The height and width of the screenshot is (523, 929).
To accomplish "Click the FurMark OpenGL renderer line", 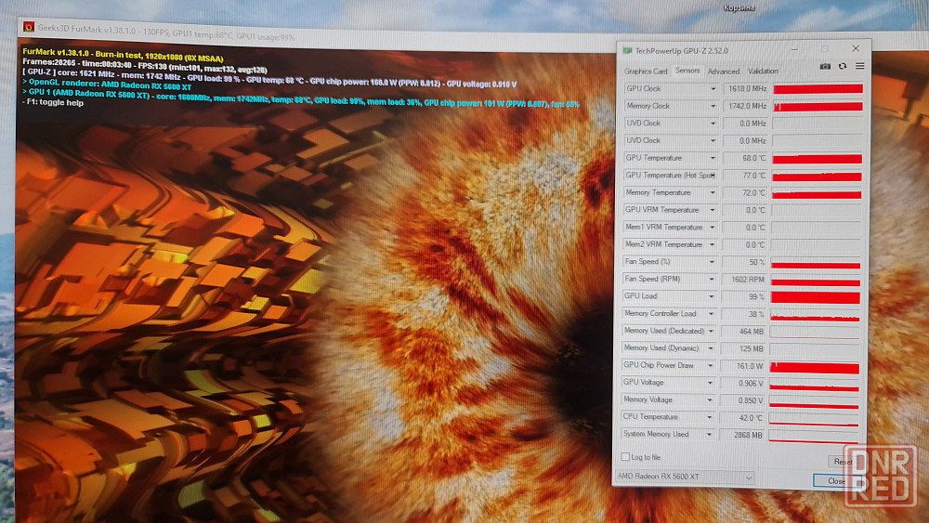I will [x=107, y=85].
